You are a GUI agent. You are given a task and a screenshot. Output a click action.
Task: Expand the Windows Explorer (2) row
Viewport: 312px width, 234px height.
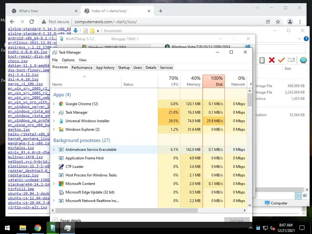pos(54,129)
